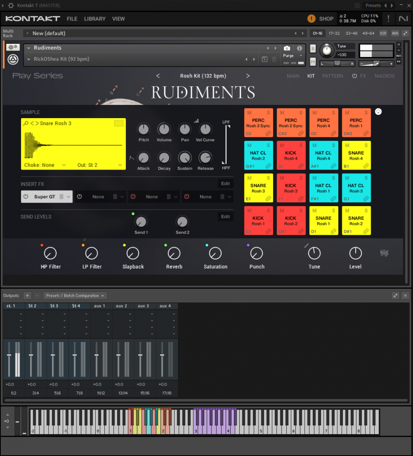Click the SHOP button
The height and width of the screenshot is (456, 413).
point(326,19)
